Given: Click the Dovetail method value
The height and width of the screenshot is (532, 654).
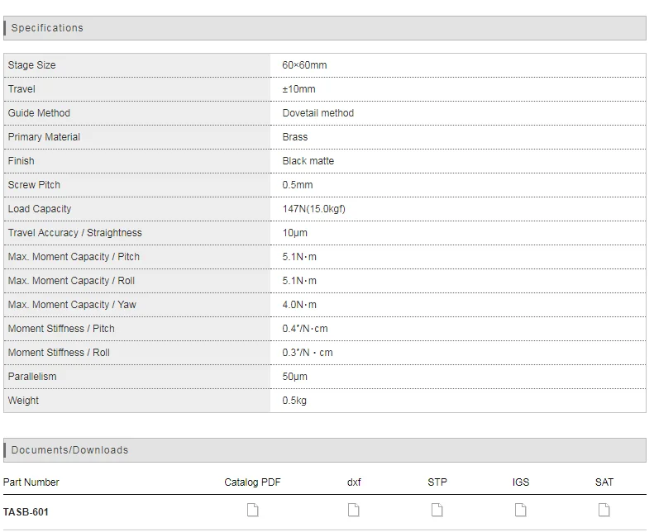Looking at the screenshot, I should click(x=318, y=113).
